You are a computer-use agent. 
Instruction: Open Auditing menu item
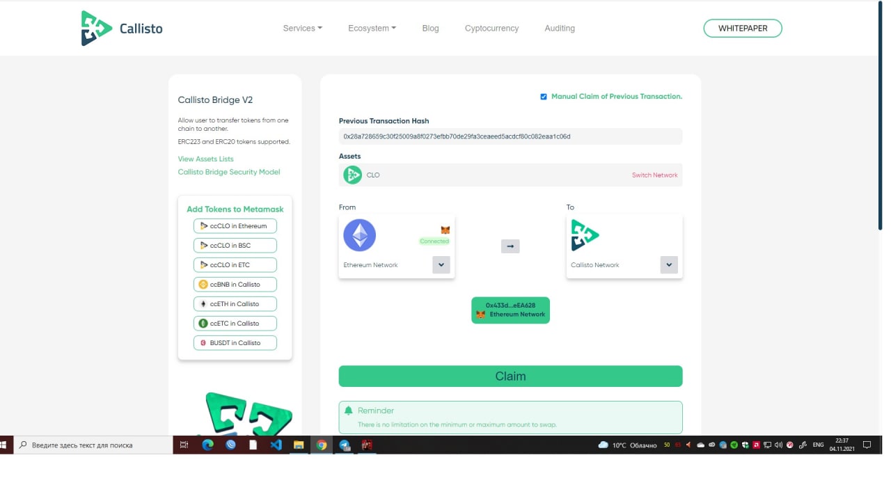[560, 29]
